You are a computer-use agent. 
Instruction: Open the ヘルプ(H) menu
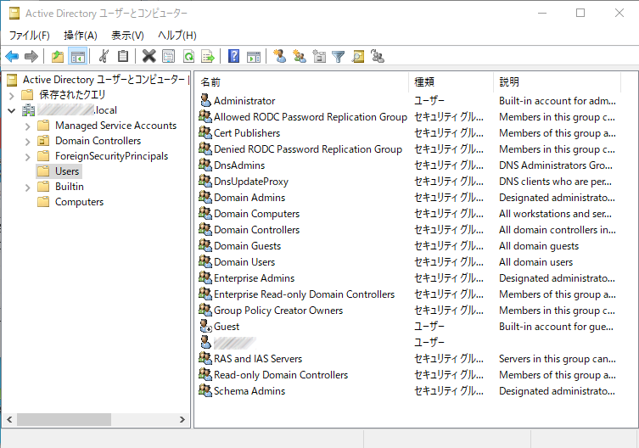177,36
